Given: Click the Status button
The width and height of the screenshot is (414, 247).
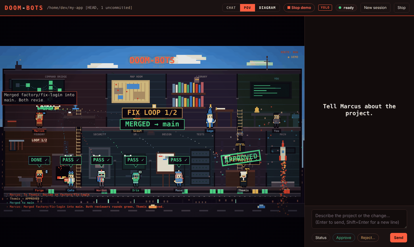Looking at the screenshot, I should pyautogui.click(x=321, y=238).
